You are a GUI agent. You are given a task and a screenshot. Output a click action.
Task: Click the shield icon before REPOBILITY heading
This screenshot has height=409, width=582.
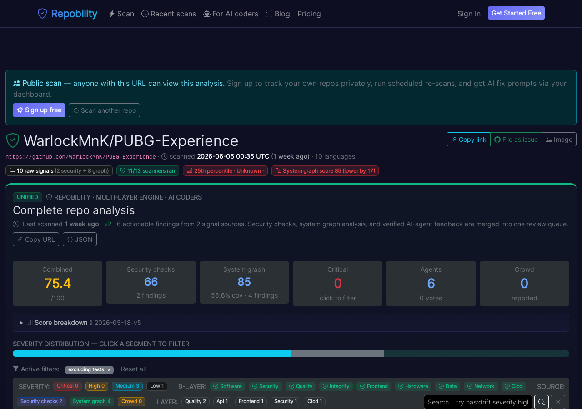tap(49, 197)
